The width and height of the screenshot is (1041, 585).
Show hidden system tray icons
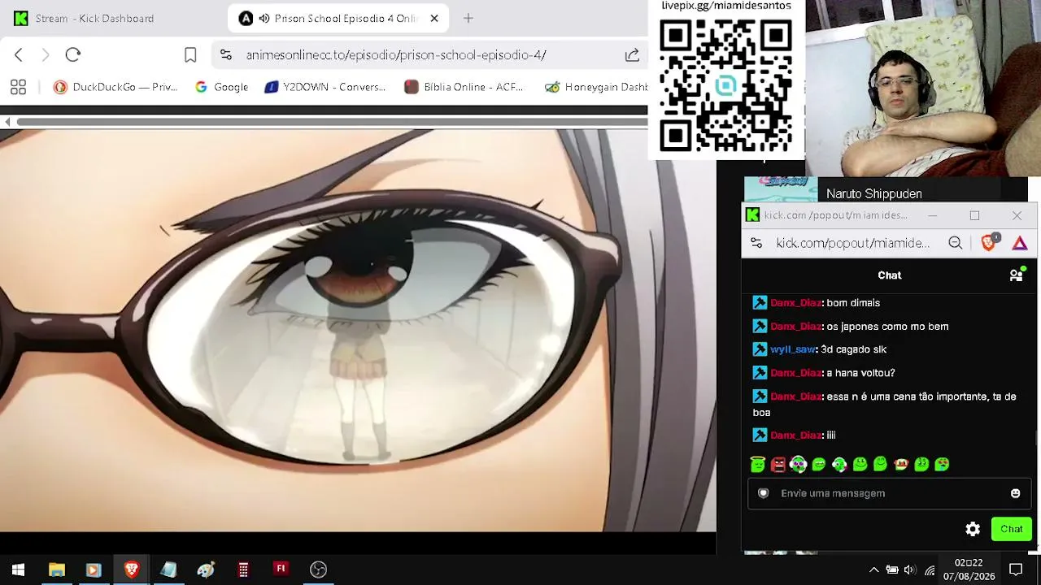point(874,570)
